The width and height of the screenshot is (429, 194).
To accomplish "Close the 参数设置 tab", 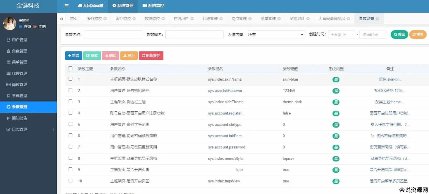I will 377,19.
